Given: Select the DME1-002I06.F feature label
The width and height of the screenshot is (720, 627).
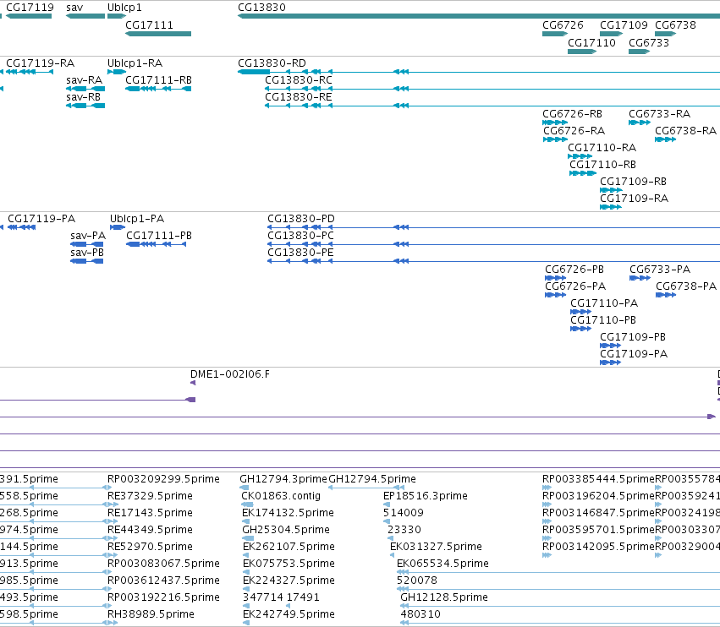Looking at the screenshot, I should point(230,373).
